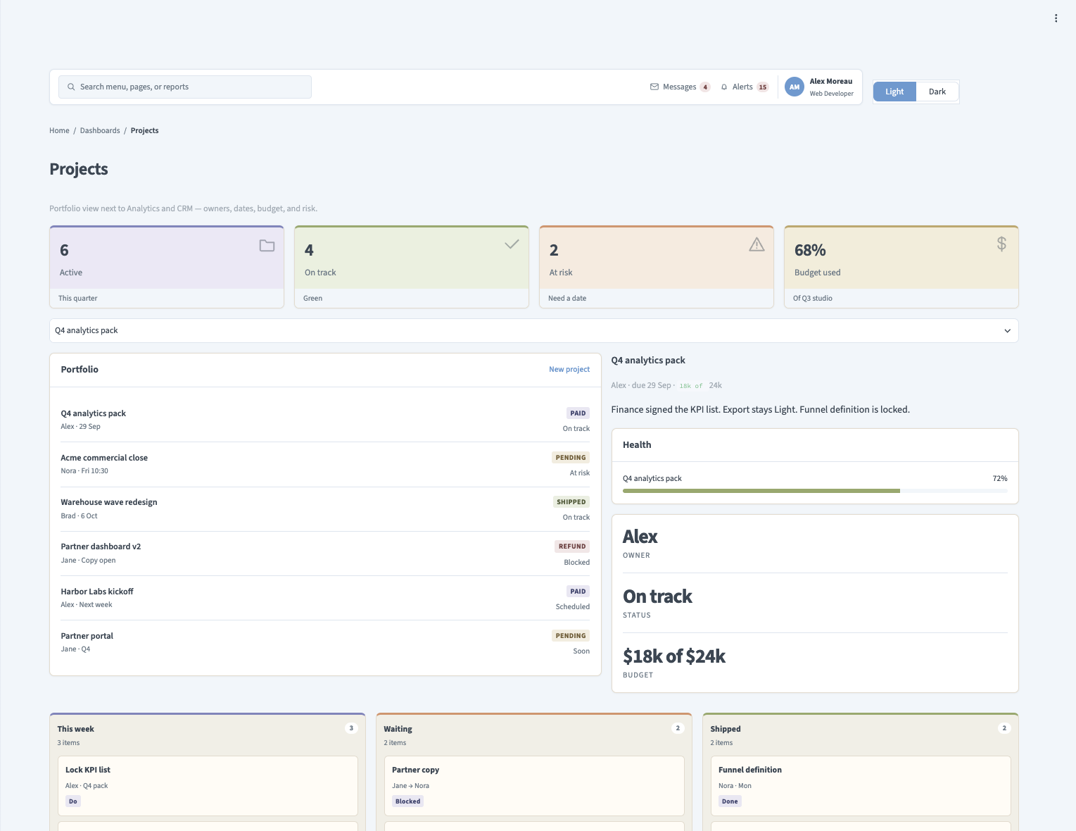Screen dimensions: 1076x831
Task: Click the REFUND badge on Partner dashboard v2
Action: point(572,546)
